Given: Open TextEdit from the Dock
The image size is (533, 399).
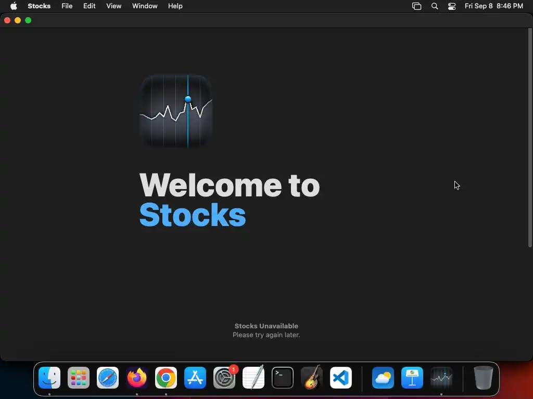Looking at the screenshot, I should coord(253,378).
